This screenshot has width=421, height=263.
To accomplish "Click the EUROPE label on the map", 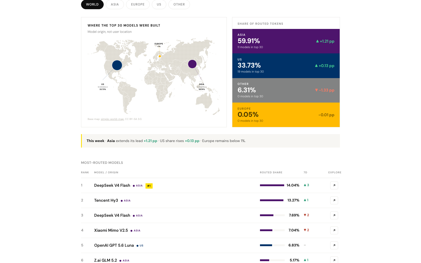I will (x=159, y=44).
